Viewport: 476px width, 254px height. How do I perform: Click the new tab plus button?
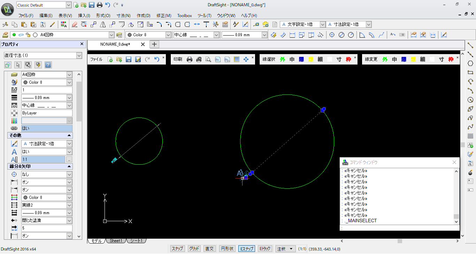pos(155,44)
